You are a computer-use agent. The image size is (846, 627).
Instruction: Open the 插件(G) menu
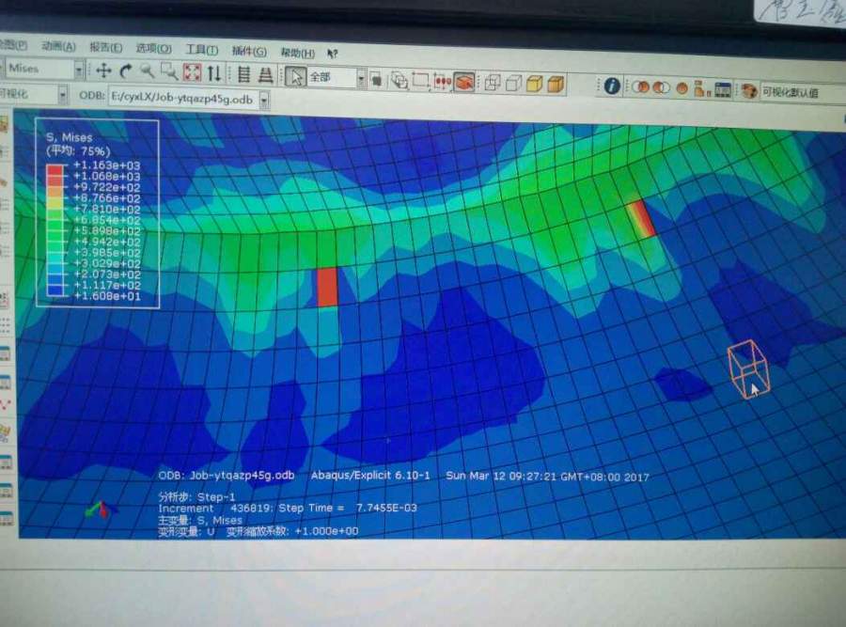coord(249,52)
